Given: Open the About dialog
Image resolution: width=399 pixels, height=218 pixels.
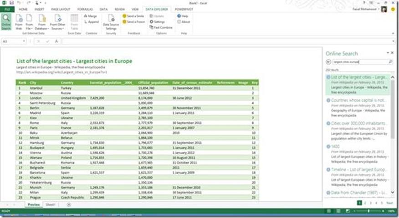Looking at the screenshot, I should pos(184,22).
